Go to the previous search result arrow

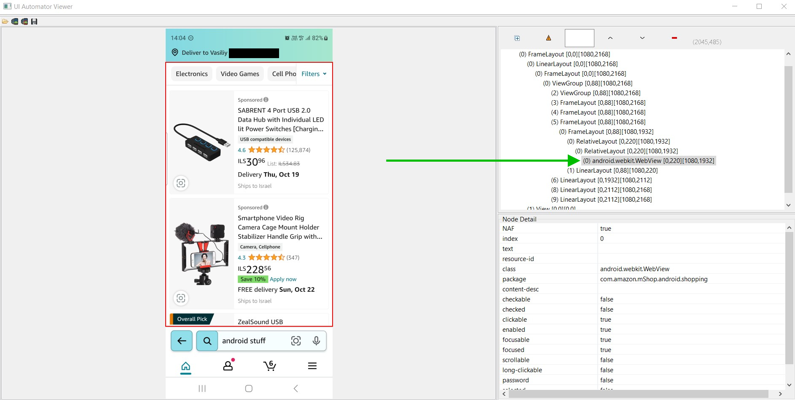(610, 38)
